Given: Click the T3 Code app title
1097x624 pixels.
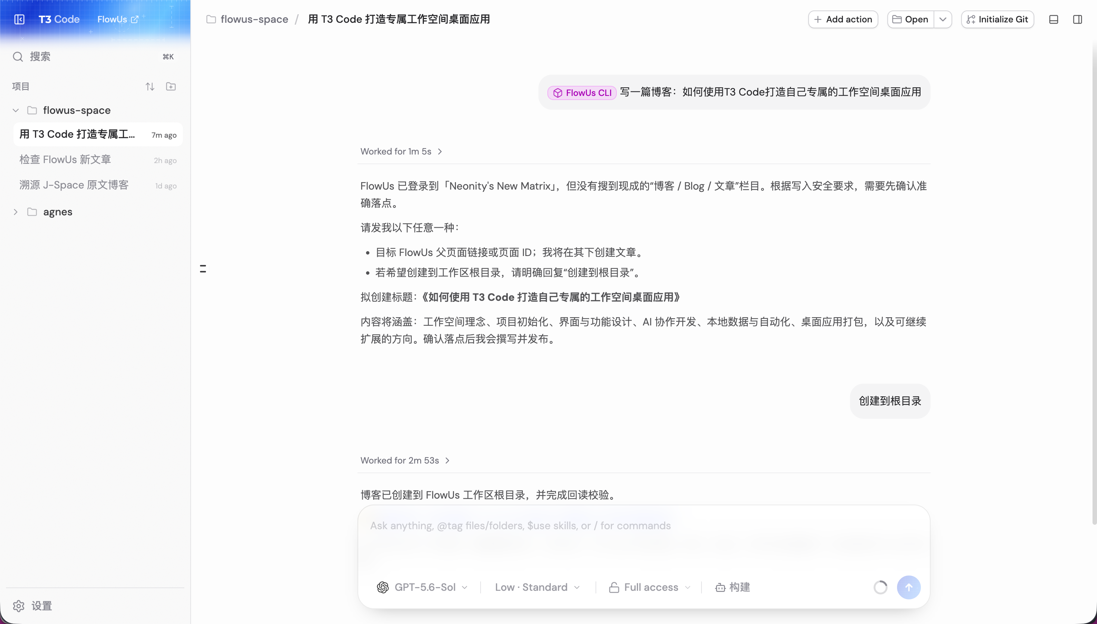Looking at the screenshot, I should (x=59, y=19).
